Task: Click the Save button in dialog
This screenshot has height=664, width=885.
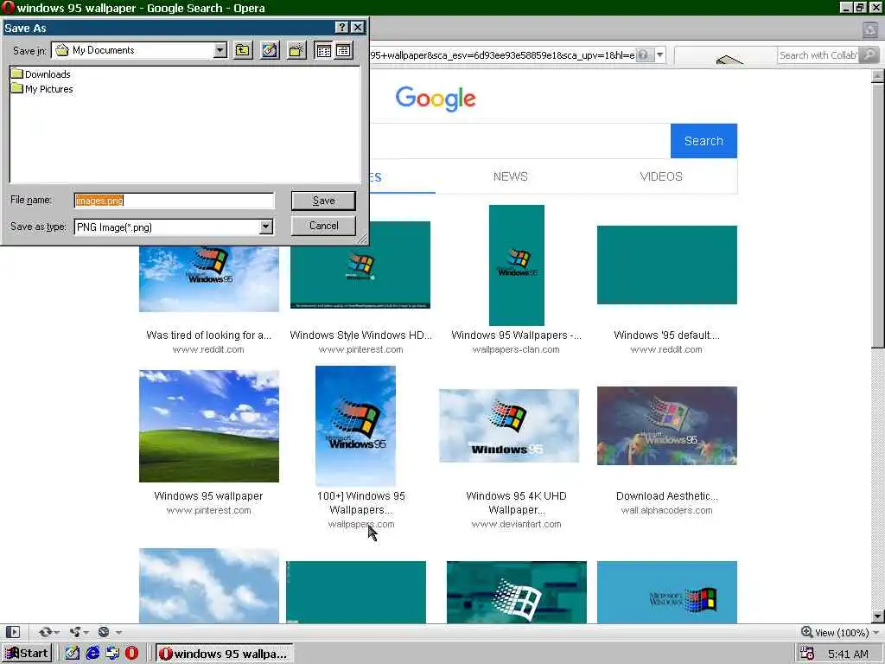Action: coord(323,201)
